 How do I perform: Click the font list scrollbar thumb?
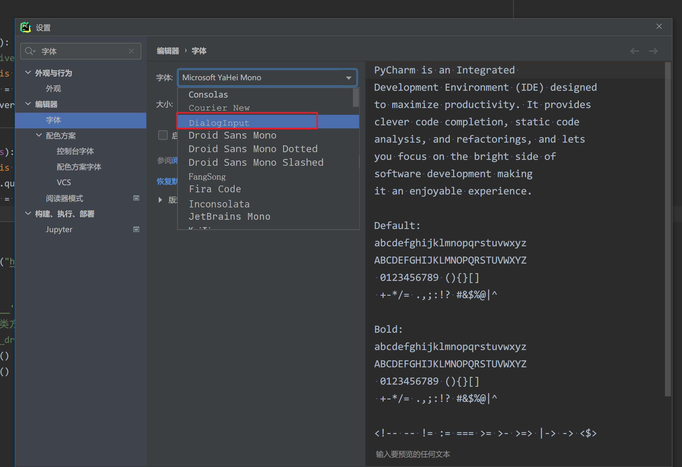click(356, 98)
